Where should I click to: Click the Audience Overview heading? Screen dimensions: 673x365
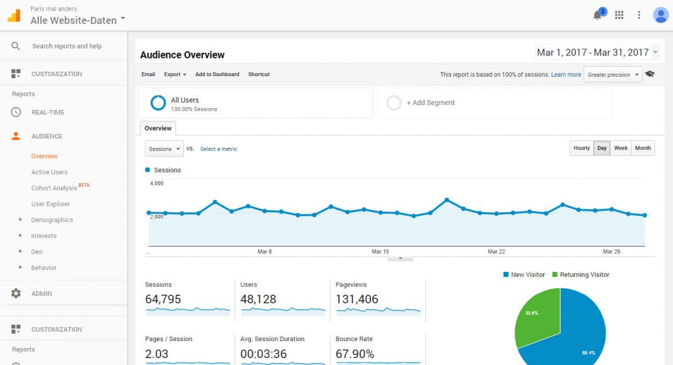[x=182, y=55]
